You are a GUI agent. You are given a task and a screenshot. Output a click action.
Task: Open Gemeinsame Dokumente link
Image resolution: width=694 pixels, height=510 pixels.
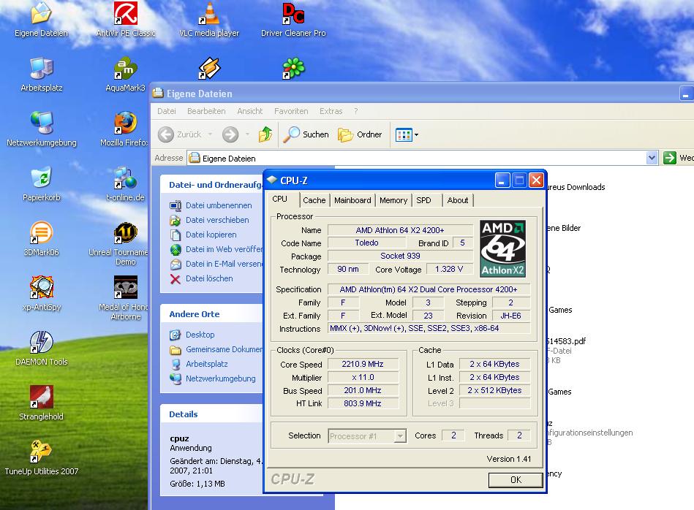(x=216, y=349)
